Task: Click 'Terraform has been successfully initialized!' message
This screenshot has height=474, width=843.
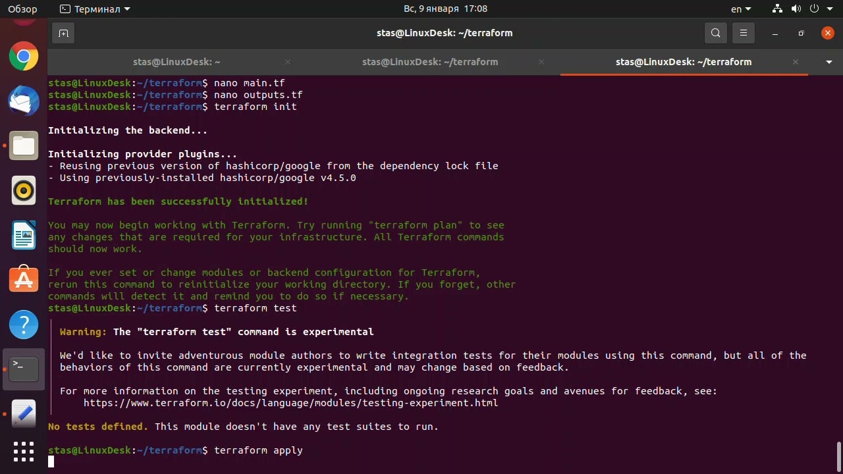Action: click(x=178, y=201)
